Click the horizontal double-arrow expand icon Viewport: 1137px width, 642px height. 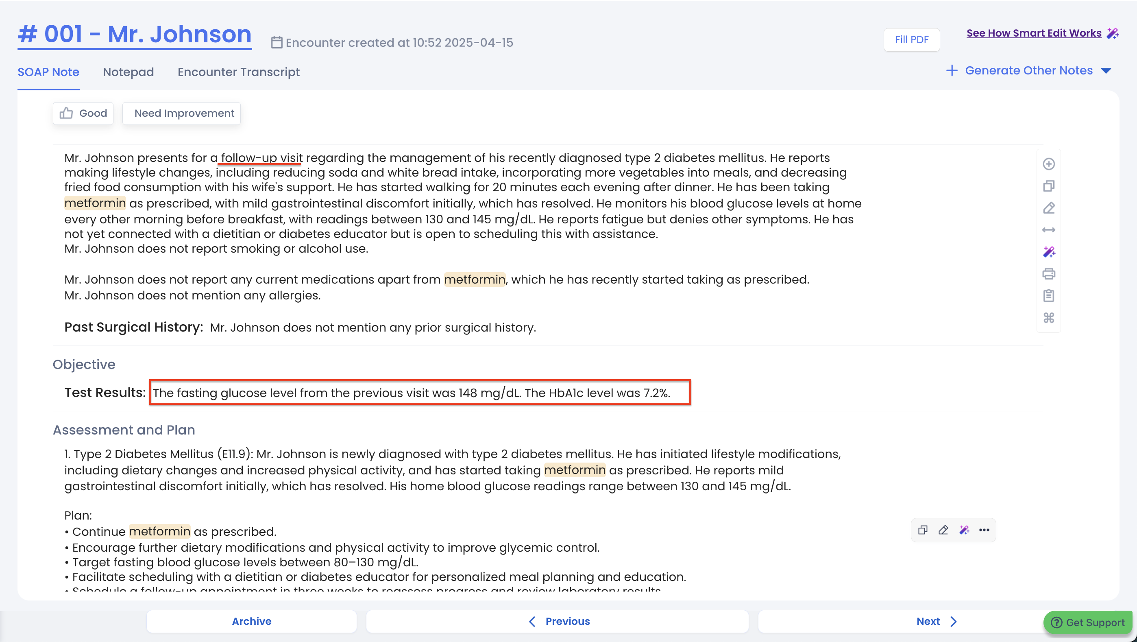[1049, 230]
